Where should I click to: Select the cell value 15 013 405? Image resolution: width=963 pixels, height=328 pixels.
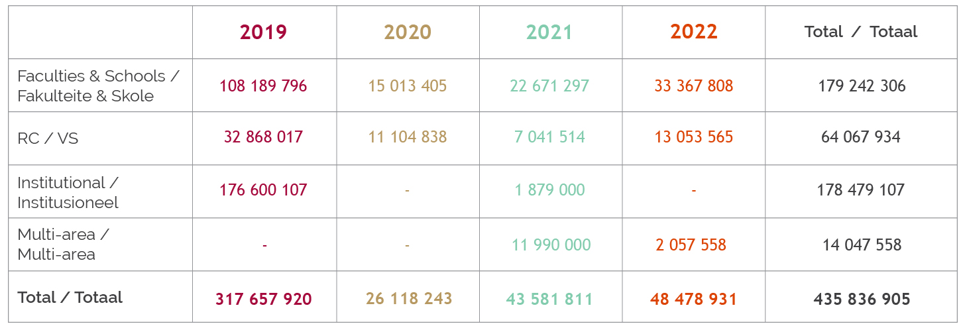(x=408, y=86)
